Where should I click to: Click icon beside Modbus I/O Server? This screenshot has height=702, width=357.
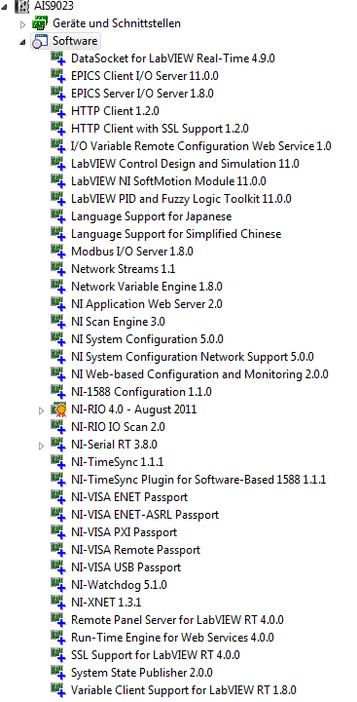click(58, 252)
